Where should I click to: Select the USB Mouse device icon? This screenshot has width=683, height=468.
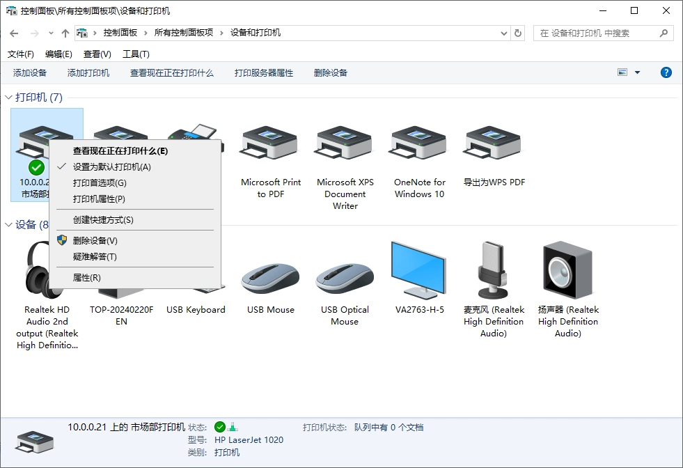271,279
